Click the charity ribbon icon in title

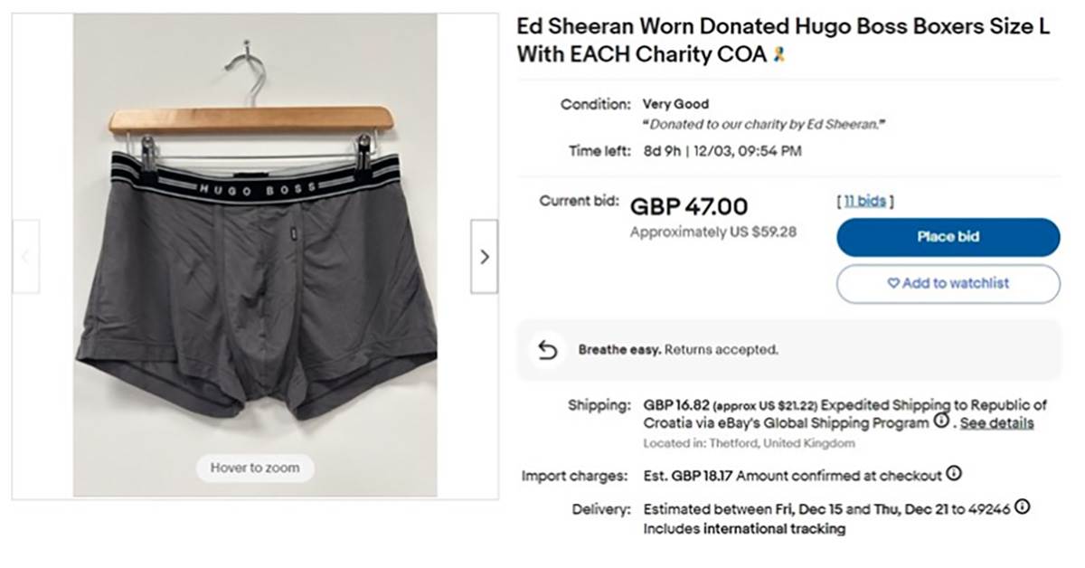point(778,55)
